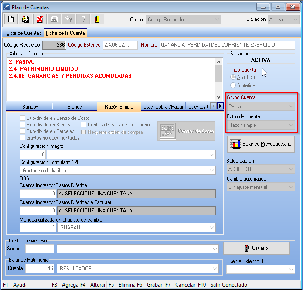
Task: Switch to Lista de Cuentas tab
Action: (24, 33)
